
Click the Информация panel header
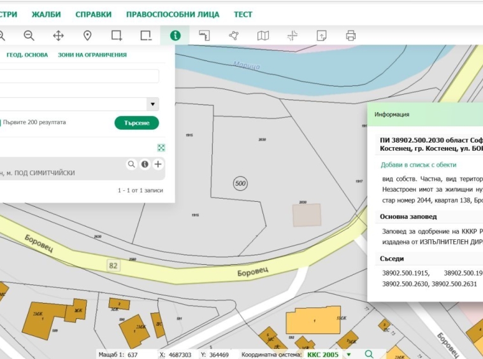tap(425, 115)
